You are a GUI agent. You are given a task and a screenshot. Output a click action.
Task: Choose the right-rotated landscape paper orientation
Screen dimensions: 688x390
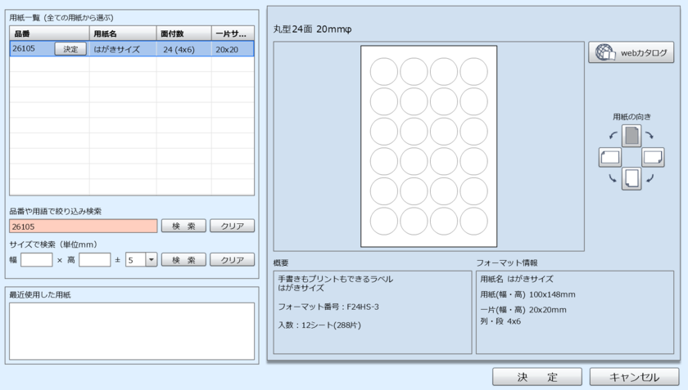tap(653, 156)
